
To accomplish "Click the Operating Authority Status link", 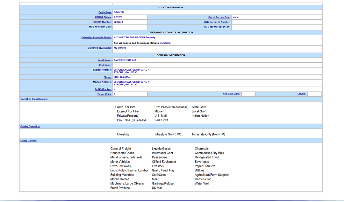I will (96, 38).
